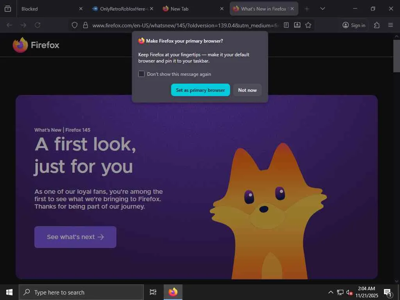The width and height of the screenshot is (400, 300).
Task: Check "Don't show this message again"
Action: [x=141, y=74]
